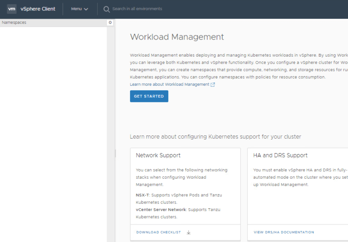
Task: Click the Workload Management page heading
Action: 177,37
